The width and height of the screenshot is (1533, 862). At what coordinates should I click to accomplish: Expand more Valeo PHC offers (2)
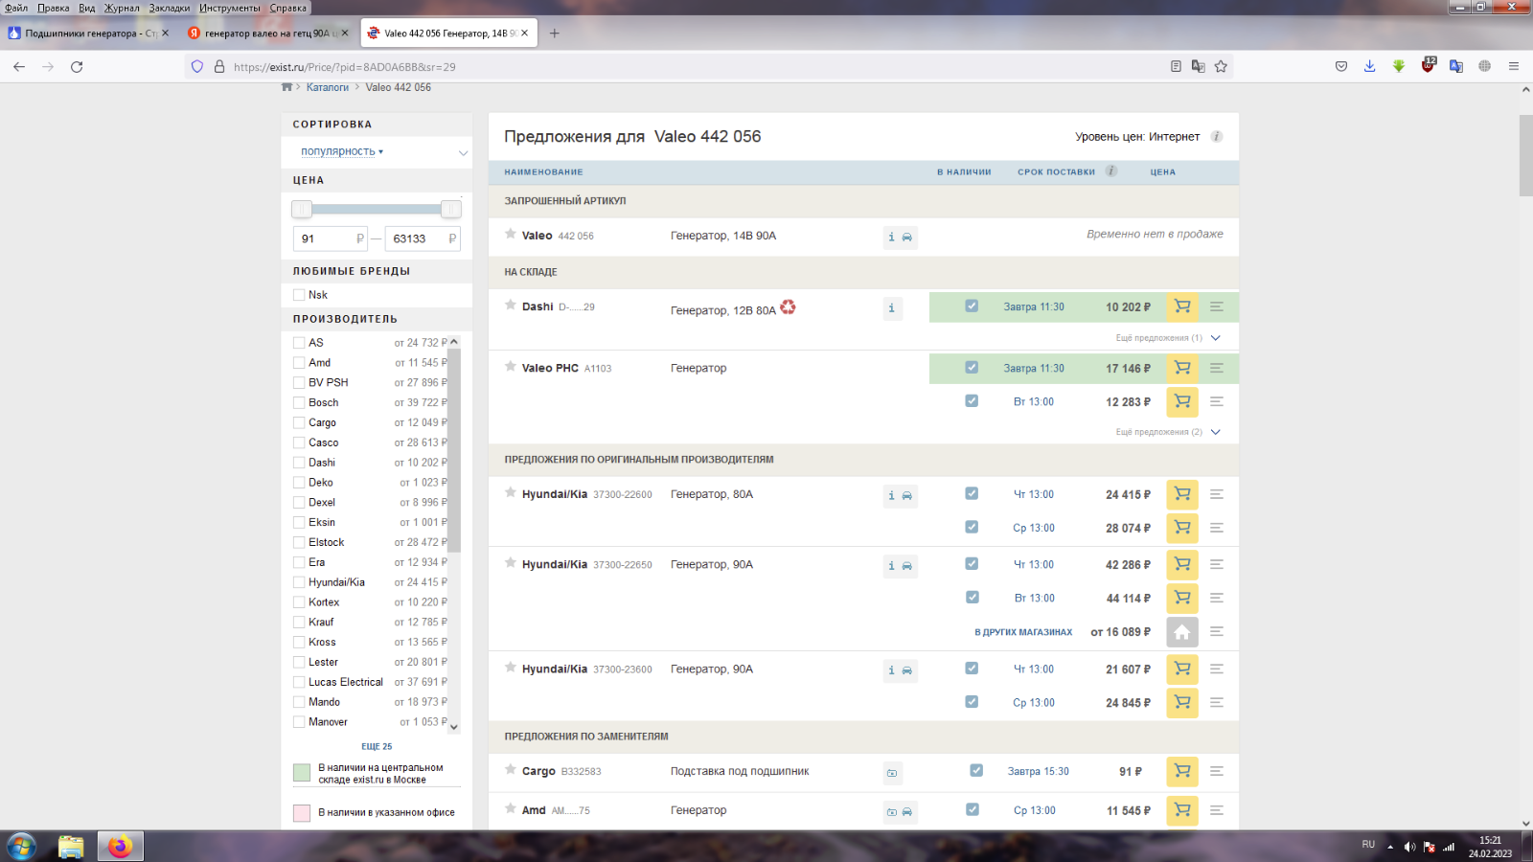click(1168, 432)
